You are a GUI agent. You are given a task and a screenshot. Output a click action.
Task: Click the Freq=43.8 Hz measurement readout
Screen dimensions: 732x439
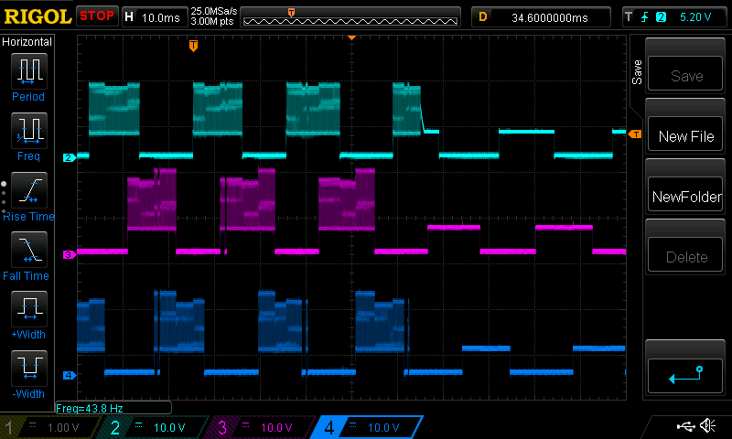[113, 408]
